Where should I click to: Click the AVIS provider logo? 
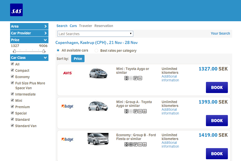(67, 73)
